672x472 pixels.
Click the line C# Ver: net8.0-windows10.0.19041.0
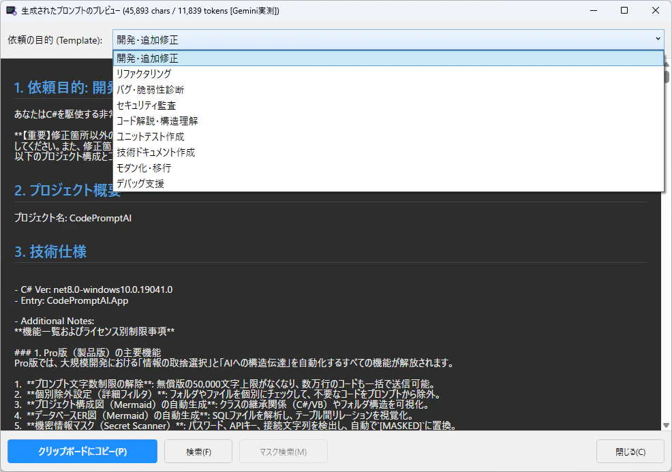click(93, 289)
